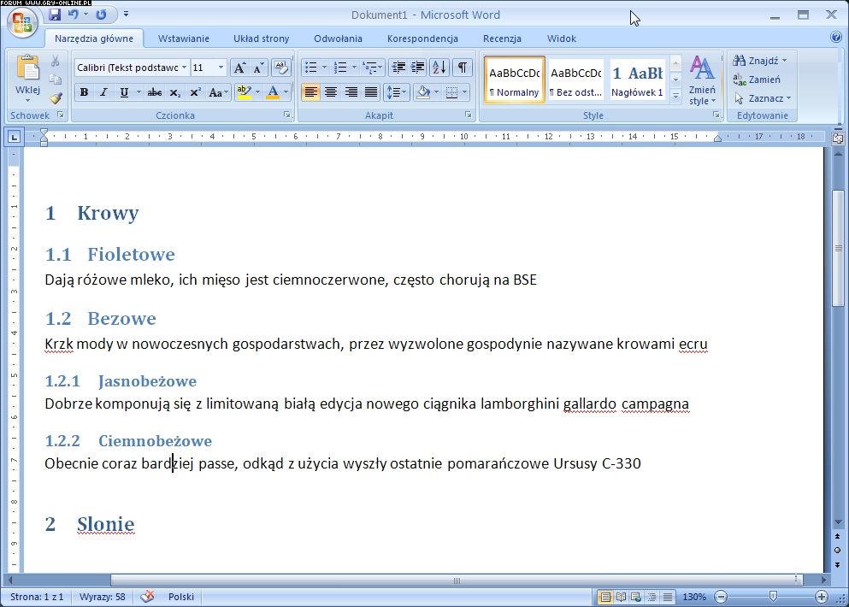Image resolution: width=849 pixels, height=607 pixels.
Task: Align text left
Action: (310, 92)
